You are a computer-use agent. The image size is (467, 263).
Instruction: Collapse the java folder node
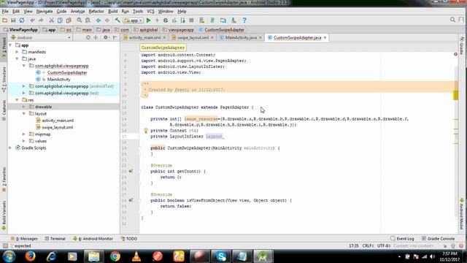17,58
